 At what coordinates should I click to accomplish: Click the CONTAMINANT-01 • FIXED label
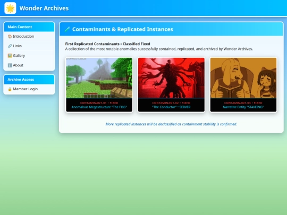pyautogui.click(x=99, y=103)
